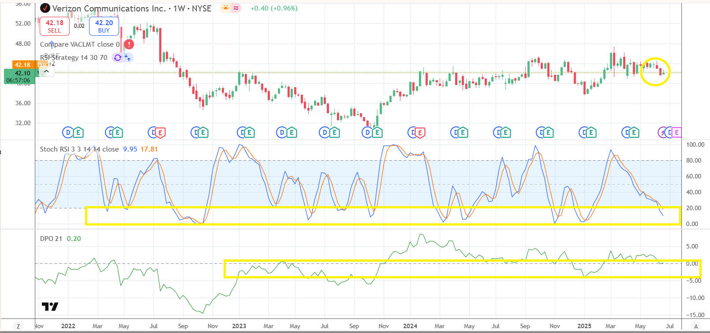Collapse the indicator legend with the chevron arrow
The height and width of the screenshot is (333, 710).
(47, 71)
